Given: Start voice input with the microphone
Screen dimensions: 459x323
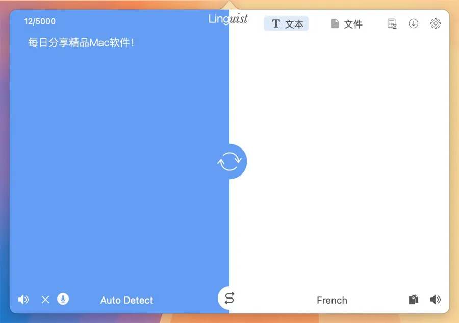Looking at the screenshot, I should point(63,299).
